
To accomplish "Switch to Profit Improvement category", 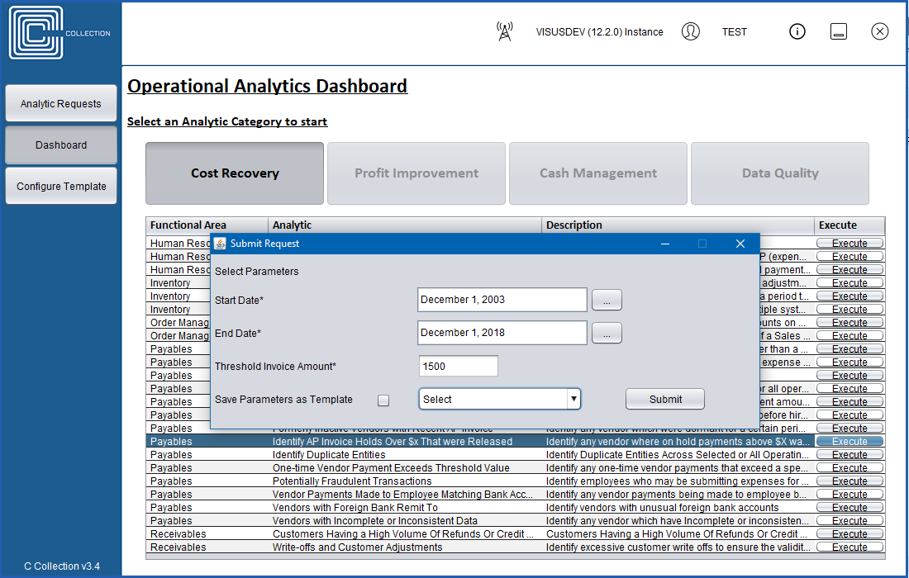I will pyautogui.click(x=416, y=173).
